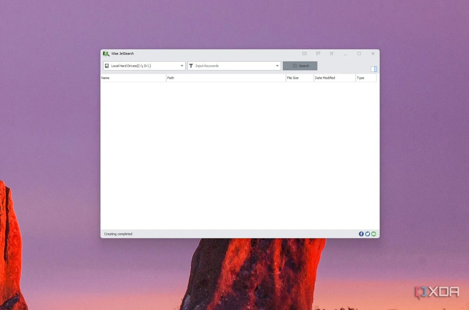
Task: Expand the Input Keywords history dropdown arrow
Action: 277,66
